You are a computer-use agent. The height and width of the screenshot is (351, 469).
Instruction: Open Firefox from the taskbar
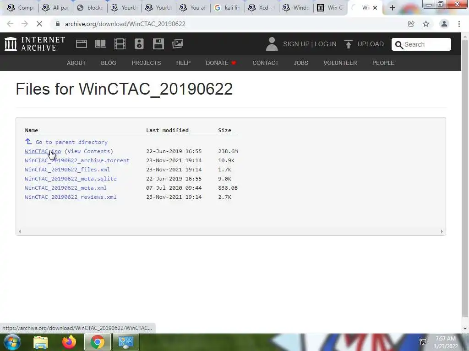click(69, 342)
